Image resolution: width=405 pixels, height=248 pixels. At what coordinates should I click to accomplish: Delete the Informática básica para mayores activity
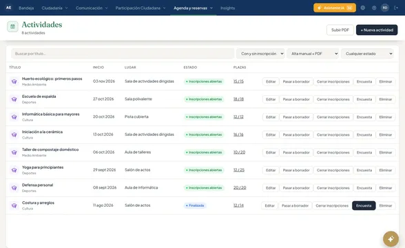(386, 117)
